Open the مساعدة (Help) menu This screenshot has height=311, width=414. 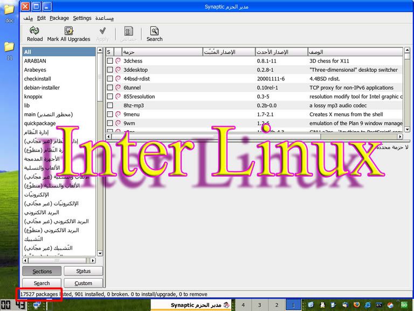105,18
